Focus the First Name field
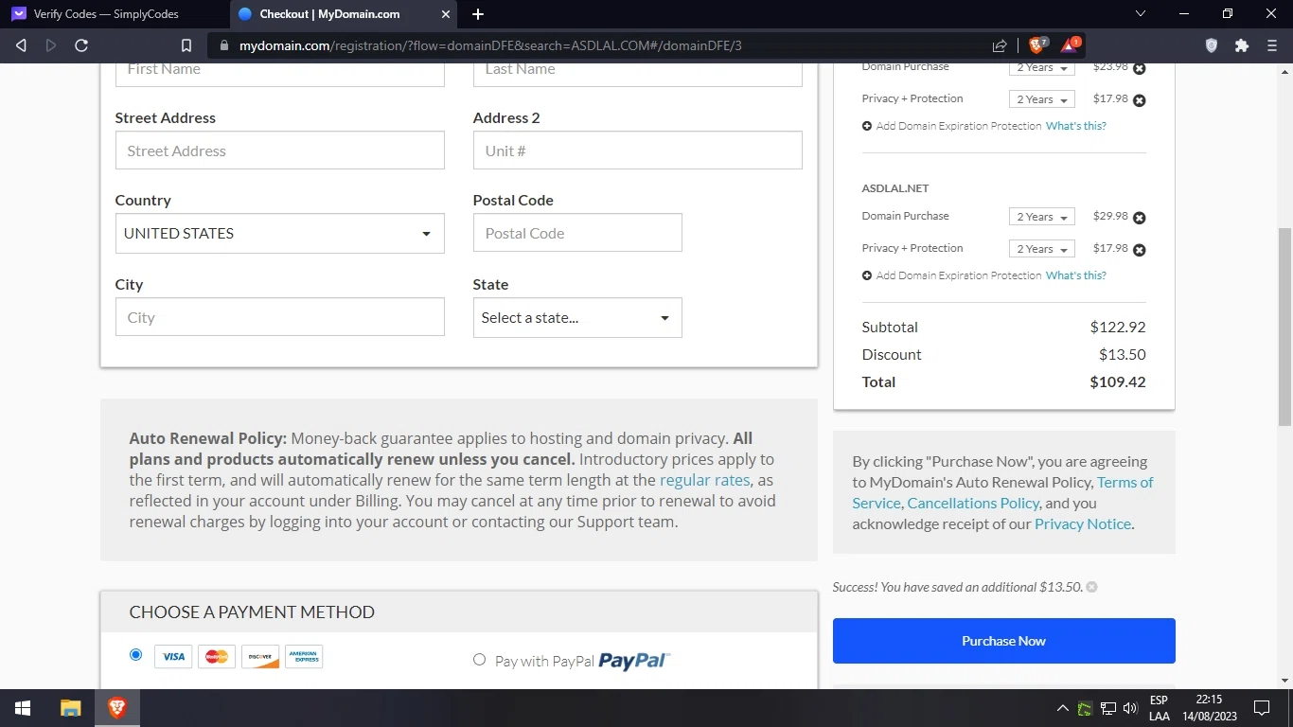 (279, 74)
